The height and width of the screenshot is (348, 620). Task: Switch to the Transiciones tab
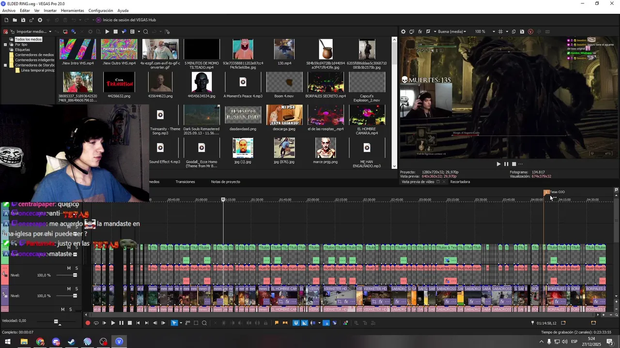click(185, 182)
